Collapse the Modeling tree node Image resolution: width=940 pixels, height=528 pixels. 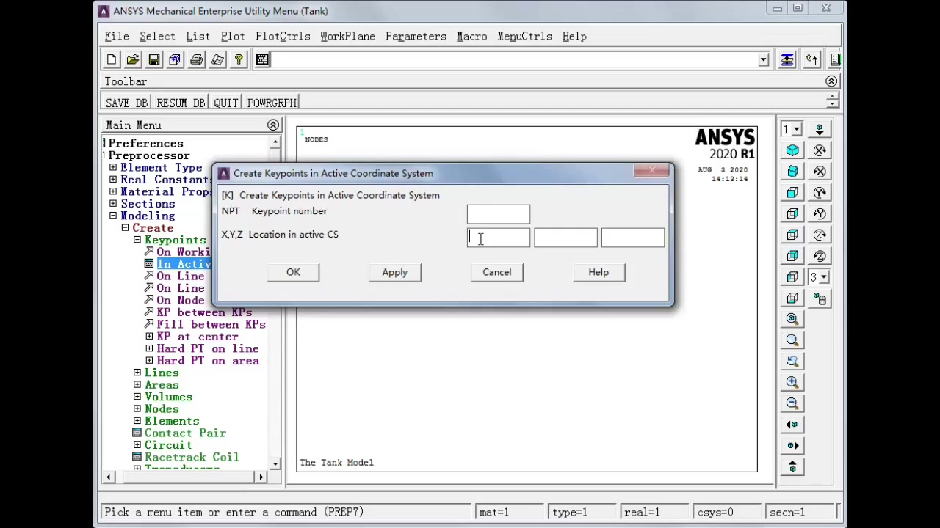[113, 216]
